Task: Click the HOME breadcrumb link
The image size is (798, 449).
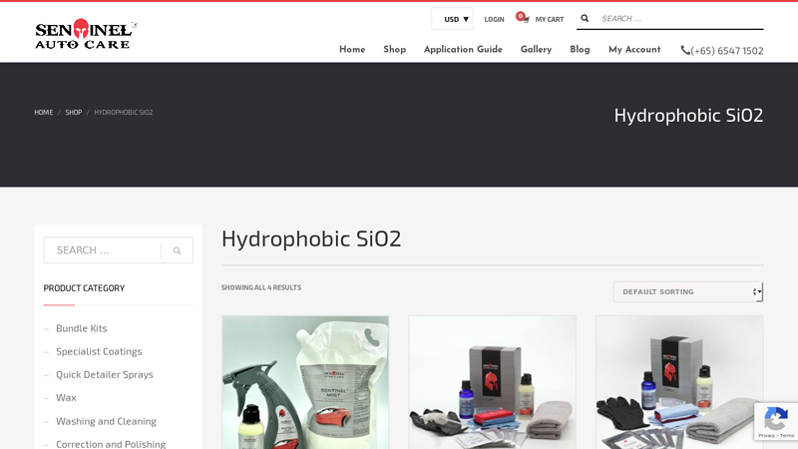Action: click(43, 113)
